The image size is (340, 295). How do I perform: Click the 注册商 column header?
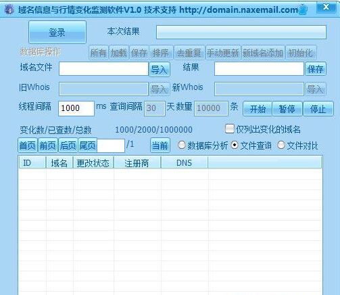click(x=137, y=163)
